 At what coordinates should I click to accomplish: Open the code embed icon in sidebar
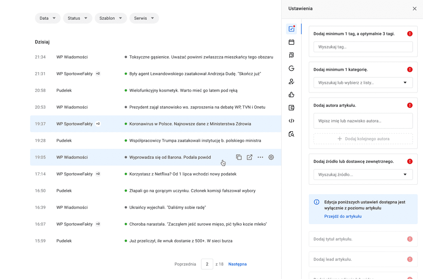click(292, 121)
